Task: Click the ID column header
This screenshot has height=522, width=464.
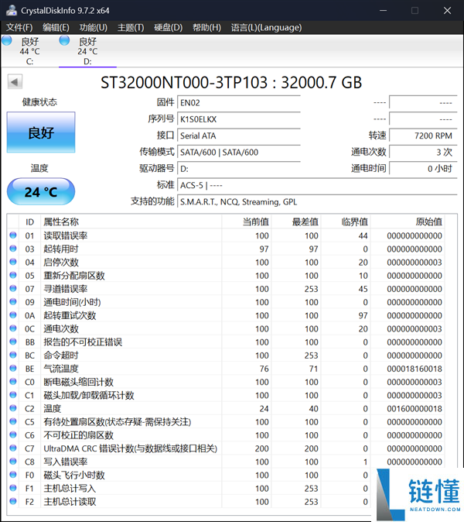Action: (29, 222)
